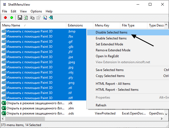Choose Save Selected Items in context menu
169x128 pixels.
[x=128, y=70]
